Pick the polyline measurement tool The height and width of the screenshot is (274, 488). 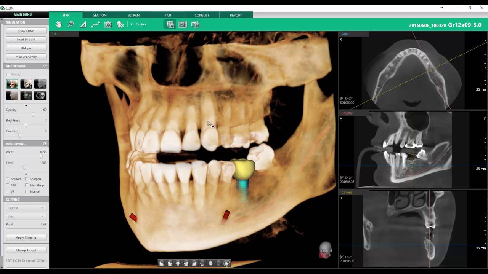tap(95, 24)
